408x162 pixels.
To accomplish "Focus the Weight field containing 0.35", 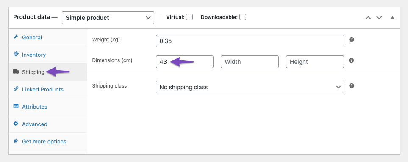I will pyautogui.click(x=250, y=41).
